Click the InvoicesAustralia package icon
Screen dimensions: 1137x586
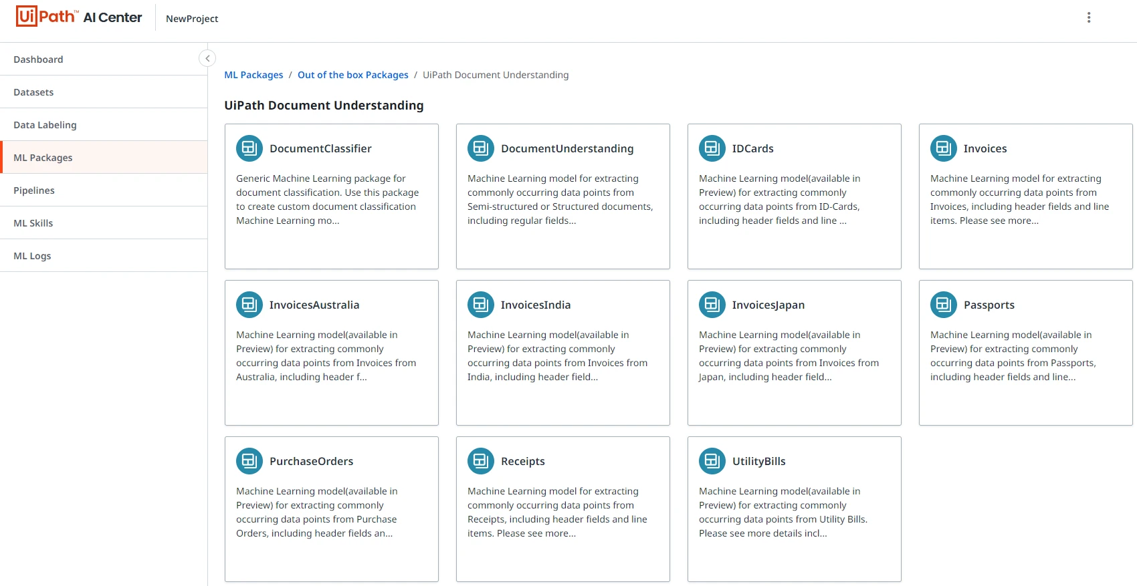pos(249,305)
